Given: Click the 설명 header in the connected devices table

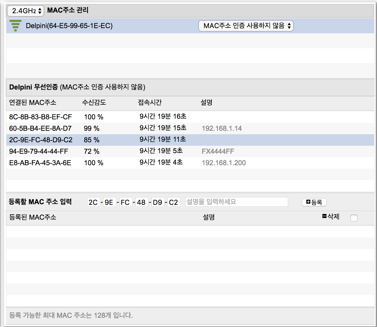Looking at the screenshot, I should point(206,103).
